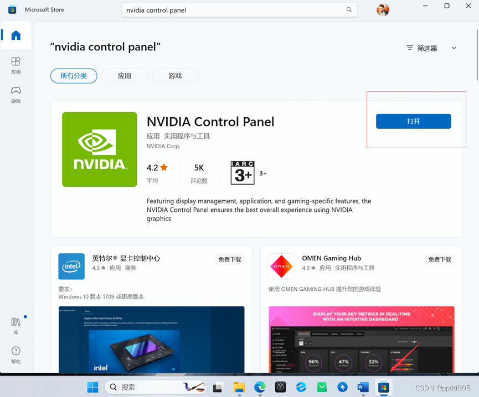The height and width of the screenshot is (397, 479).
Task: Select the 所有分类 category tab
Action: click(74, 76)
